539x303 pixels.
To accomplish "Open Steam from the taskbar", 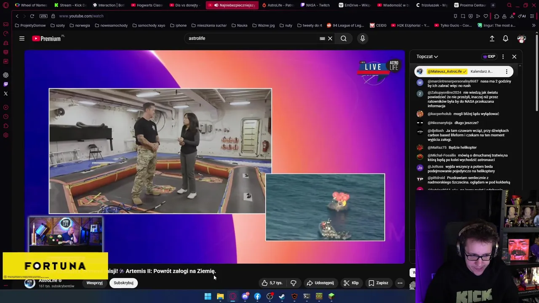I will (x=282, y=296).
